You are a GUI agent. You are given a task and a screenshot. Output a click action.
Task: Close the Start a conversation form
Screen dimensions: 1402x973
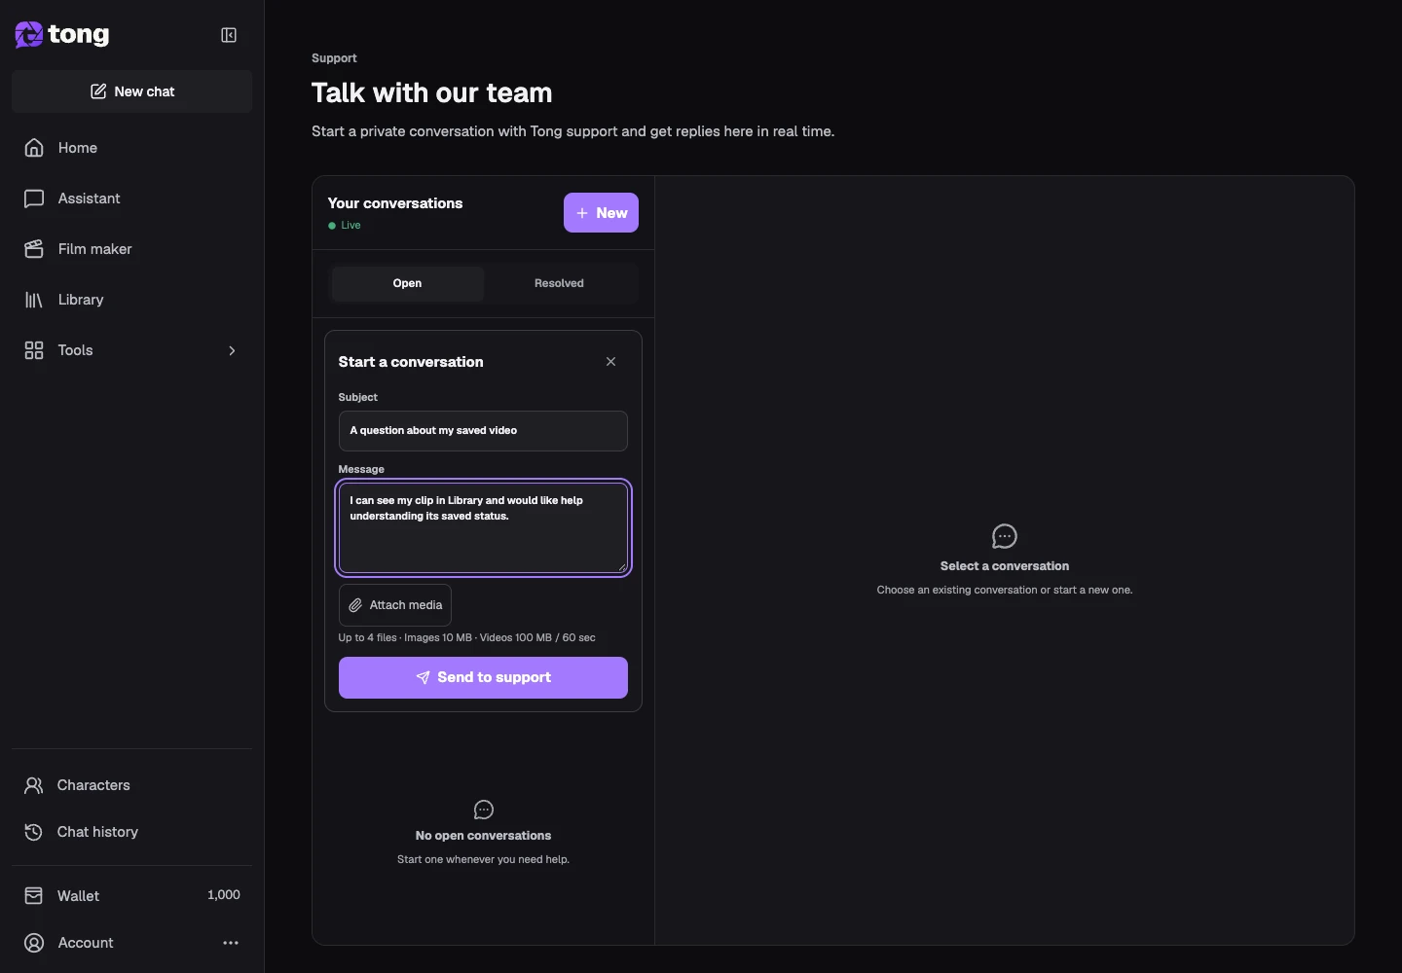[x=611, y=362]
